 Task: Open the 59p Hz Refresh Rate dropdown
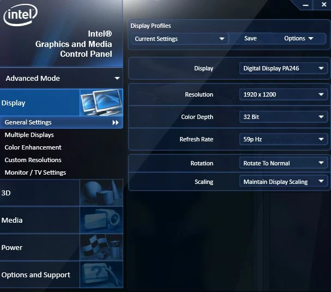[x=284, y=139]
